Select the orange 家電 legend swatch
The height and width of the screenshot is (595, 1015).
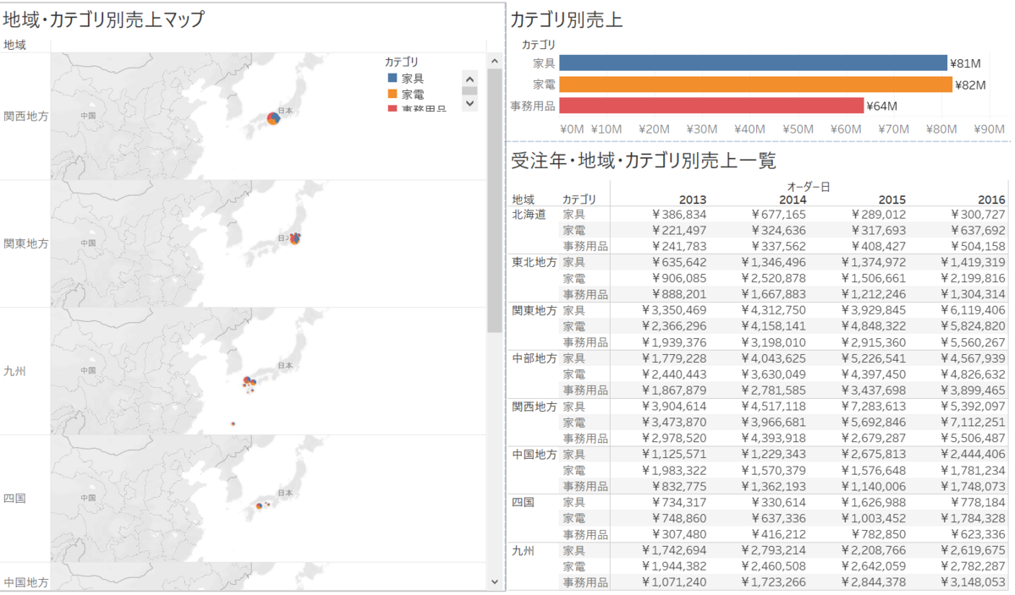tap(392, 93)
